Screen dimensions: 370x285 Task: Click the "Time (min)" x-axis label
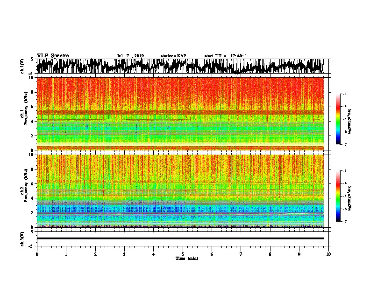[187, 258]
